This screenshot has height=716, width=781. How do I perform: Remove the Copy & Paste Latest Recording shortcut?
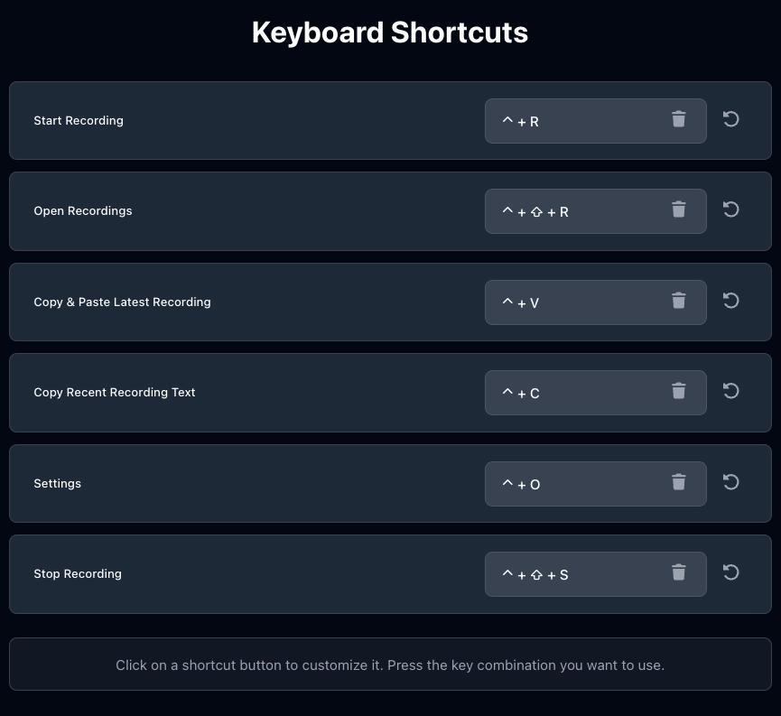678,301
